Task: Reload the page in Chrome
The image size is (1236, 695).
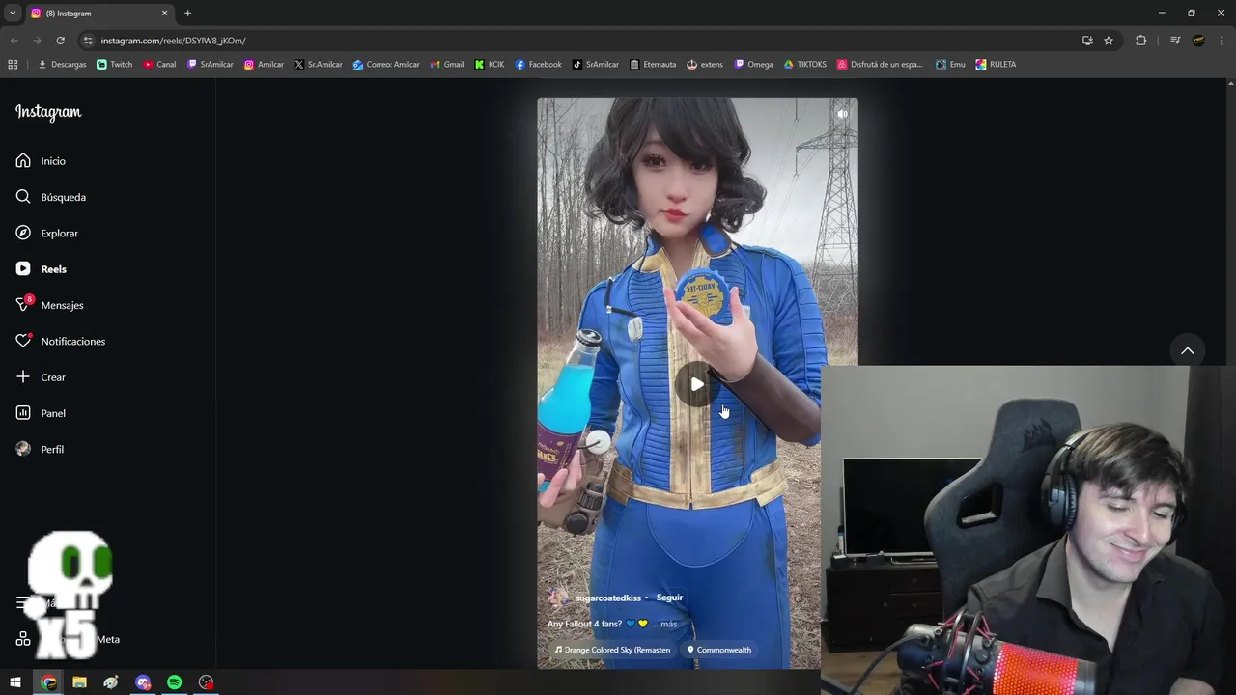Action: pyautogui.click(x=60, y=41)
